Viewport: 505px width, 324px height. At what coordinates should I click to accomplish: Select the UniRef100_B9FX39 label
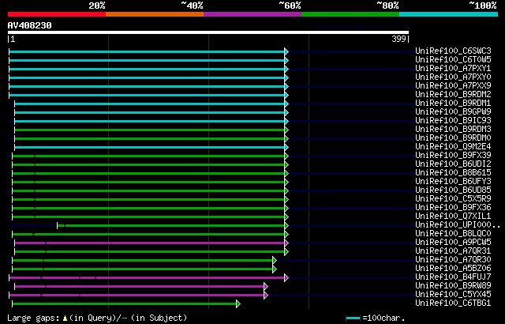pyautogui.click(x=453, y=156)
